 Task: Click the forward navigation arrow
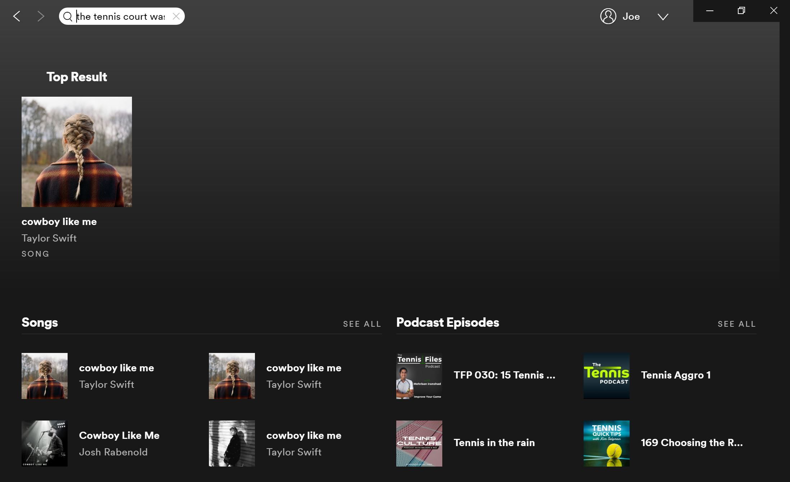41,16
